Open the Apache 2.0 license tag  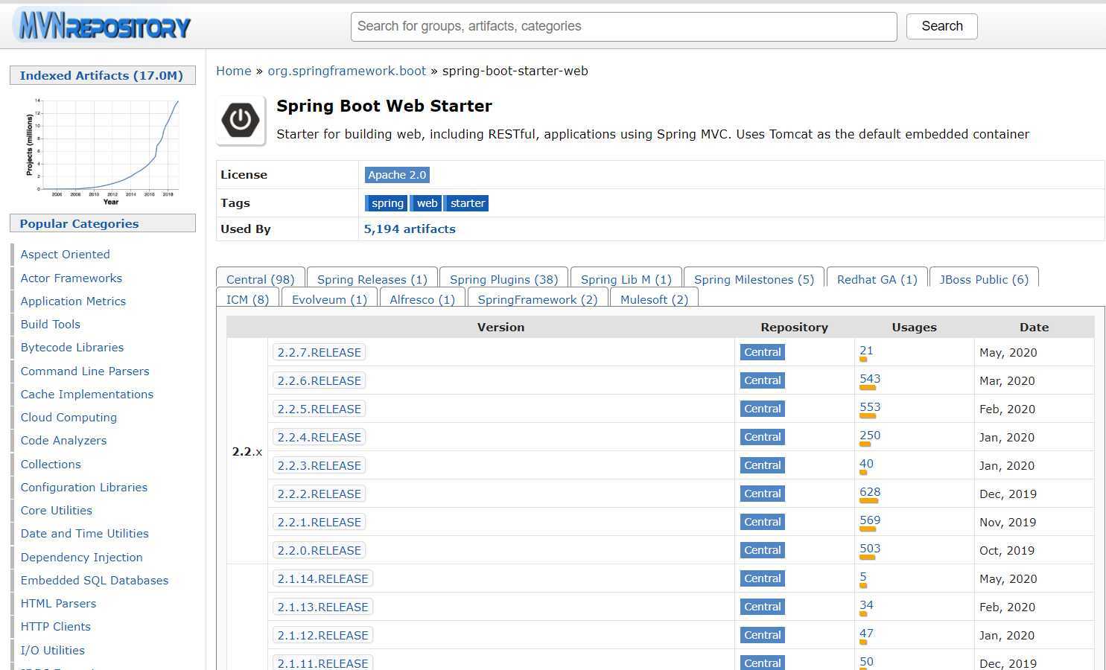click(397, 175)
